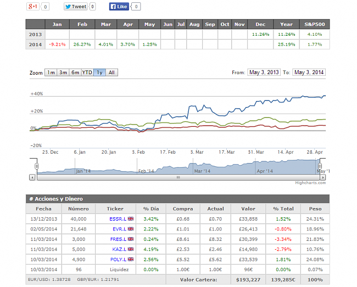Click the Fecha column header
Screen dimensions: 357x287
click(x=43, y=209)
